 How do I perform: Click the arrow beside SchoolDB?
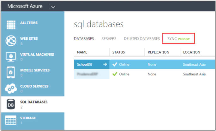(x=105, y=64)
